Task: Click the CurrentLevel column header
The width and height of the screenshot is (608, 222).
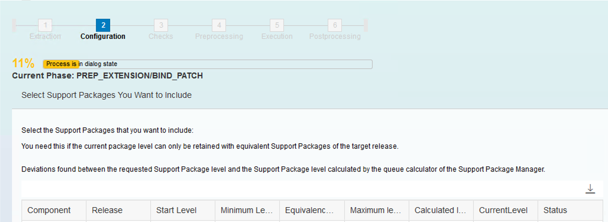Action: pos(505,210)
